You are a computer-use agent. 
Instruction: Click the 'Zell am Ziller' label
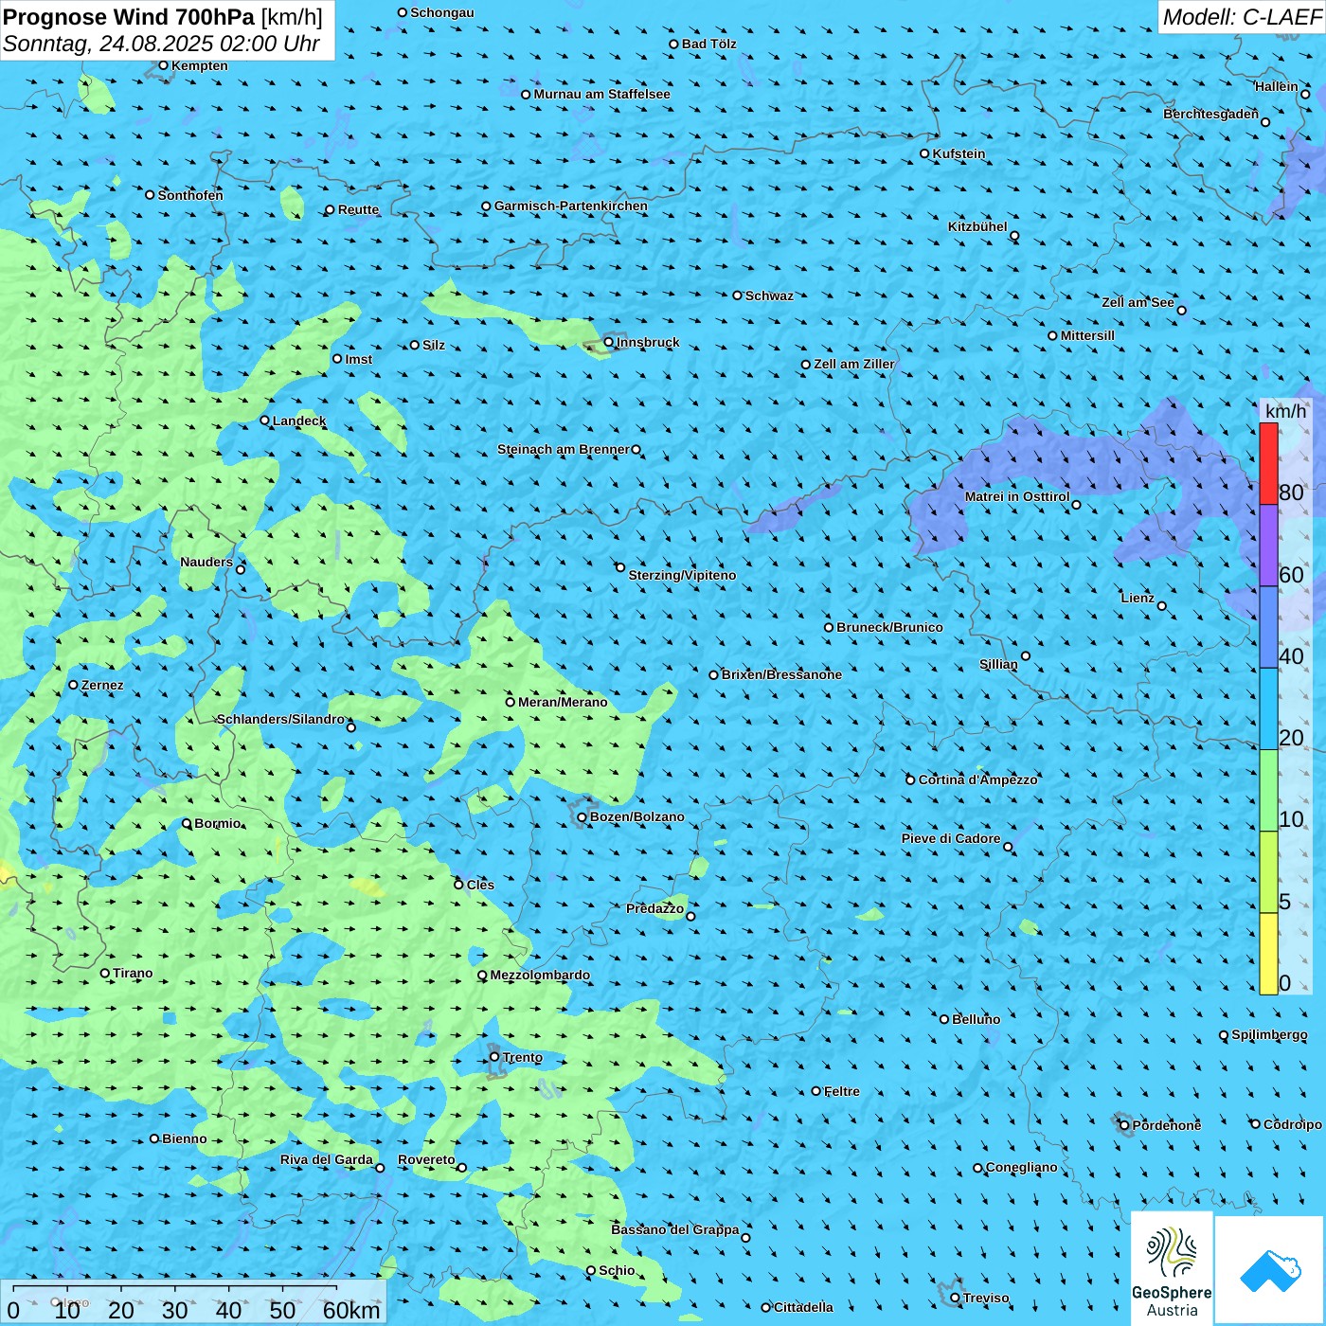point(854,364)
